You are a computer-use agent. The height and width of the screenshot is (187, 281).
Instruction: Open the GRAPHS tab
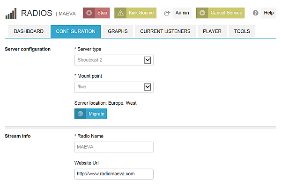[x=118, y=31]
